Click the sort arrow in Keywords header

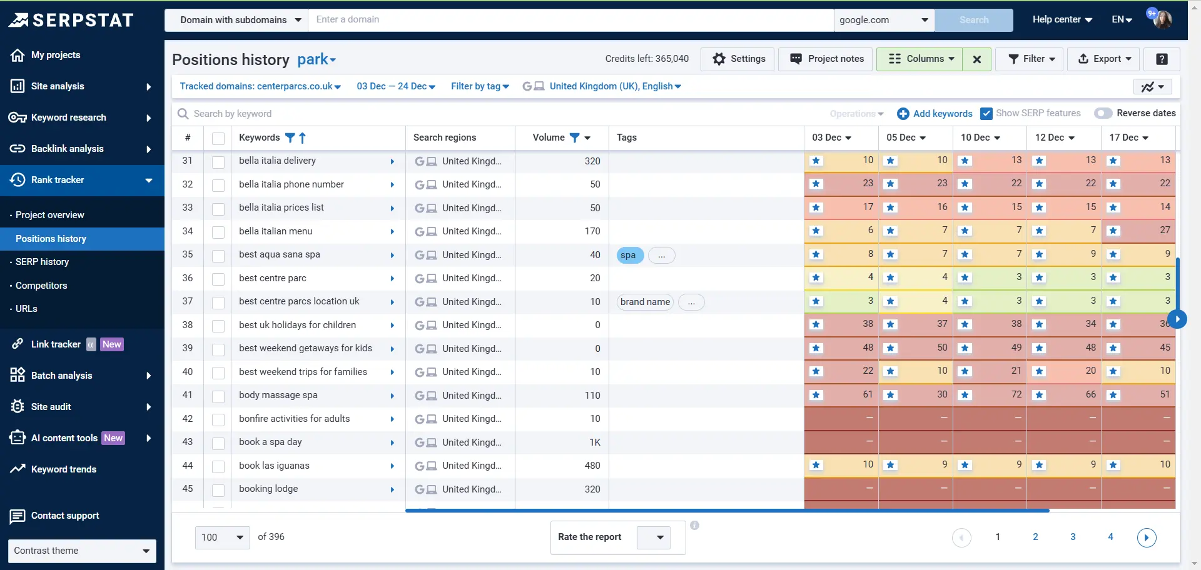pos(303,137)
